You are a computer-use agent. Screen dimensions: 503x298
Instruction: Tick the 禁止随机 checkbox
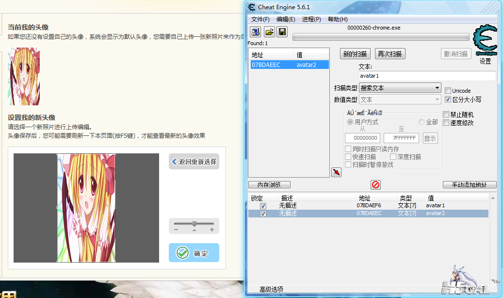coord(446,115)
